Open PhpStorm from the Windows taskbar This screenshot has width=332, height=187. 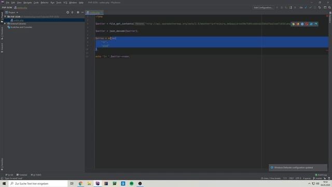(x=98, y=183)
